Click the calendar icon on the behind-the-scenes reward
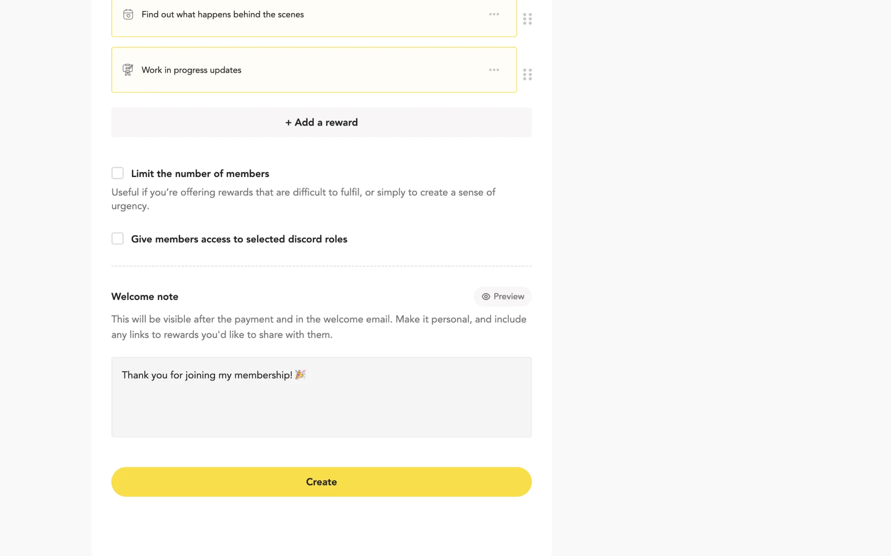The width and height of the screenshot is (891, 556). click(128, 14)
